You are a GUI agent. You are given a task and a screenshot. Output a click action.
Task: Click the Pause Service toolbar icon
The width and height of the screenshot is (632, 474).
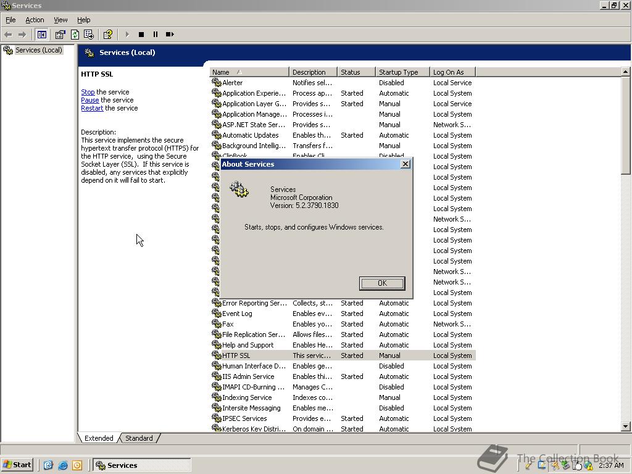pos(155,35)
